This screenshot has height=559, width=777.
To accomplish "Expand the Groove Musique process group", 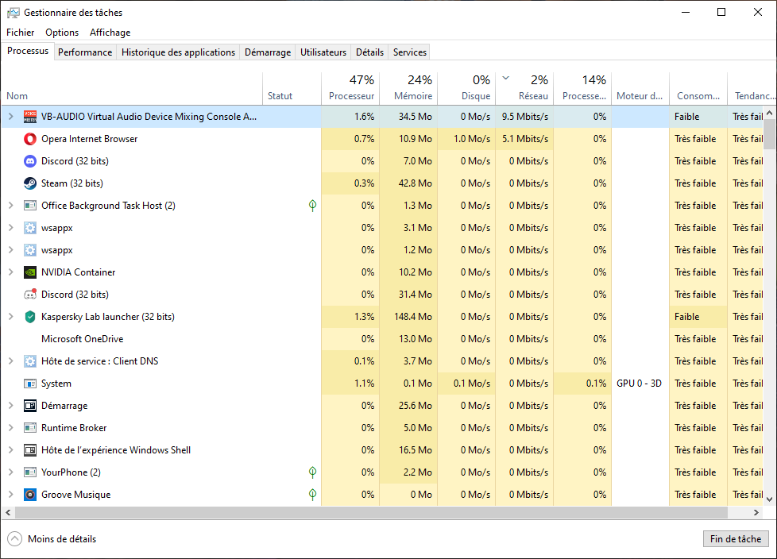I will click(x=11, y=495).
